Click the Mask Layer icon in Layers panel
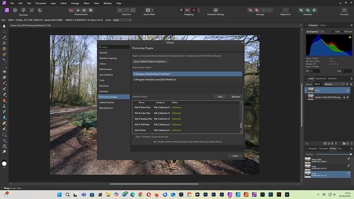The width and height of the screenshot is (354, 199). (325, 143)
